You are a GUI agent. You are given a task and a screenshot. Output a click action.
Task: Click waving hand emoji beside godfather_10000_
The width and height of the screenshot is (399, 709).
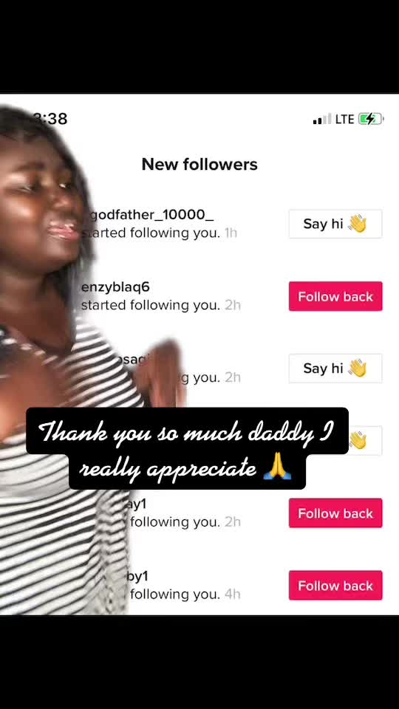[357, 224]
